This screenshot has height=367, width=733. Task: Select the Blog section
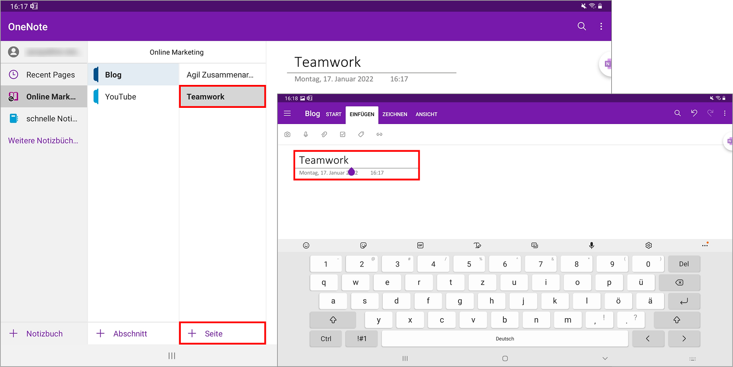pos(133,75)
